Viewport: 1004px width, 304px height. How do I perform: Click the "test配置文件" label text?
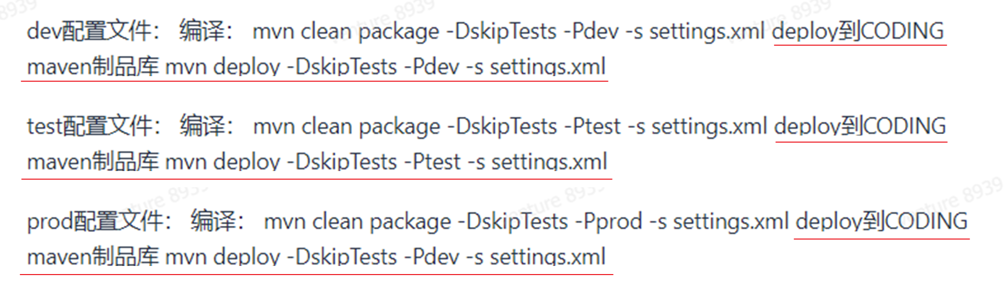[89, 126]
